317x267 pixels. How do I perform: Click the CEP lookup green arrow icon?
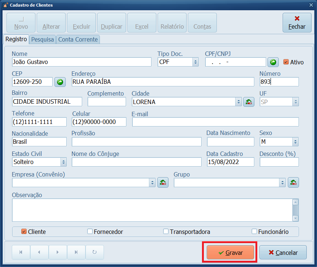pos(60,82)
